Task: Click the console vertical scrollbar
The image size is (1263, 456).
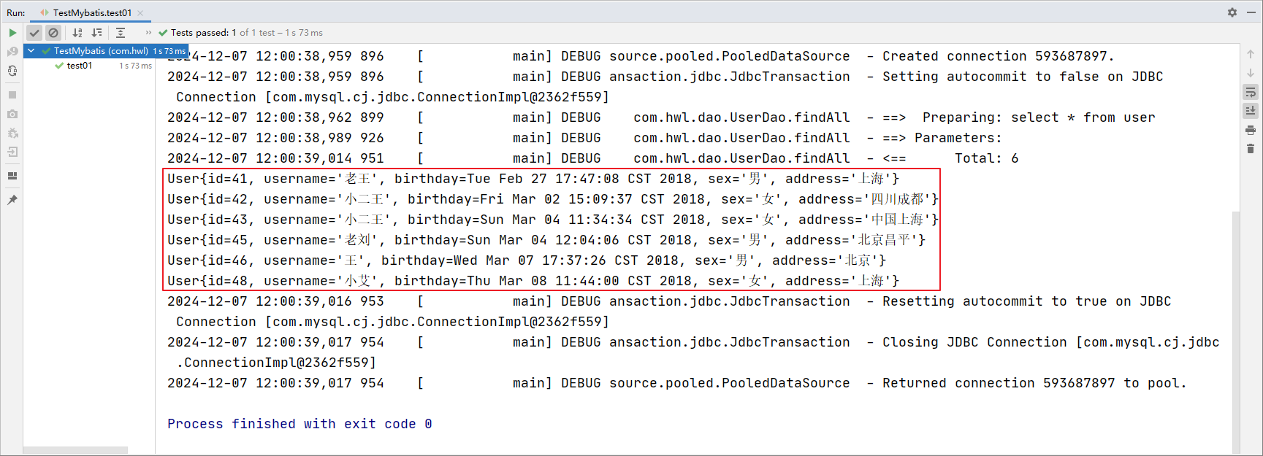Action: pos(1236,332)
